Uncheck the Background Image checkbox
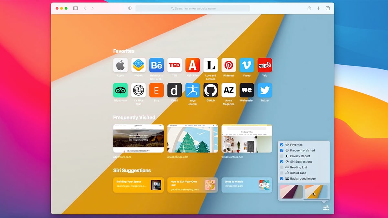 (282, 179)
